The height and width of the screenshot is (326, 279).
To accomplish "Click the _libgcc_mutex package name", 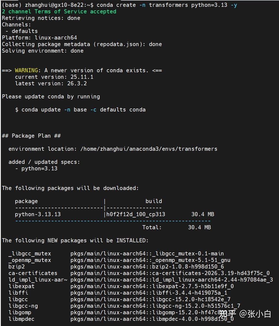I will click(30, 253).
